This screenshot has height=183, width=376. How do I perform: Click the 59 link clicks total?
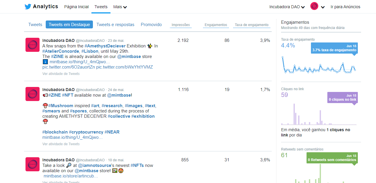pos(285,95)
